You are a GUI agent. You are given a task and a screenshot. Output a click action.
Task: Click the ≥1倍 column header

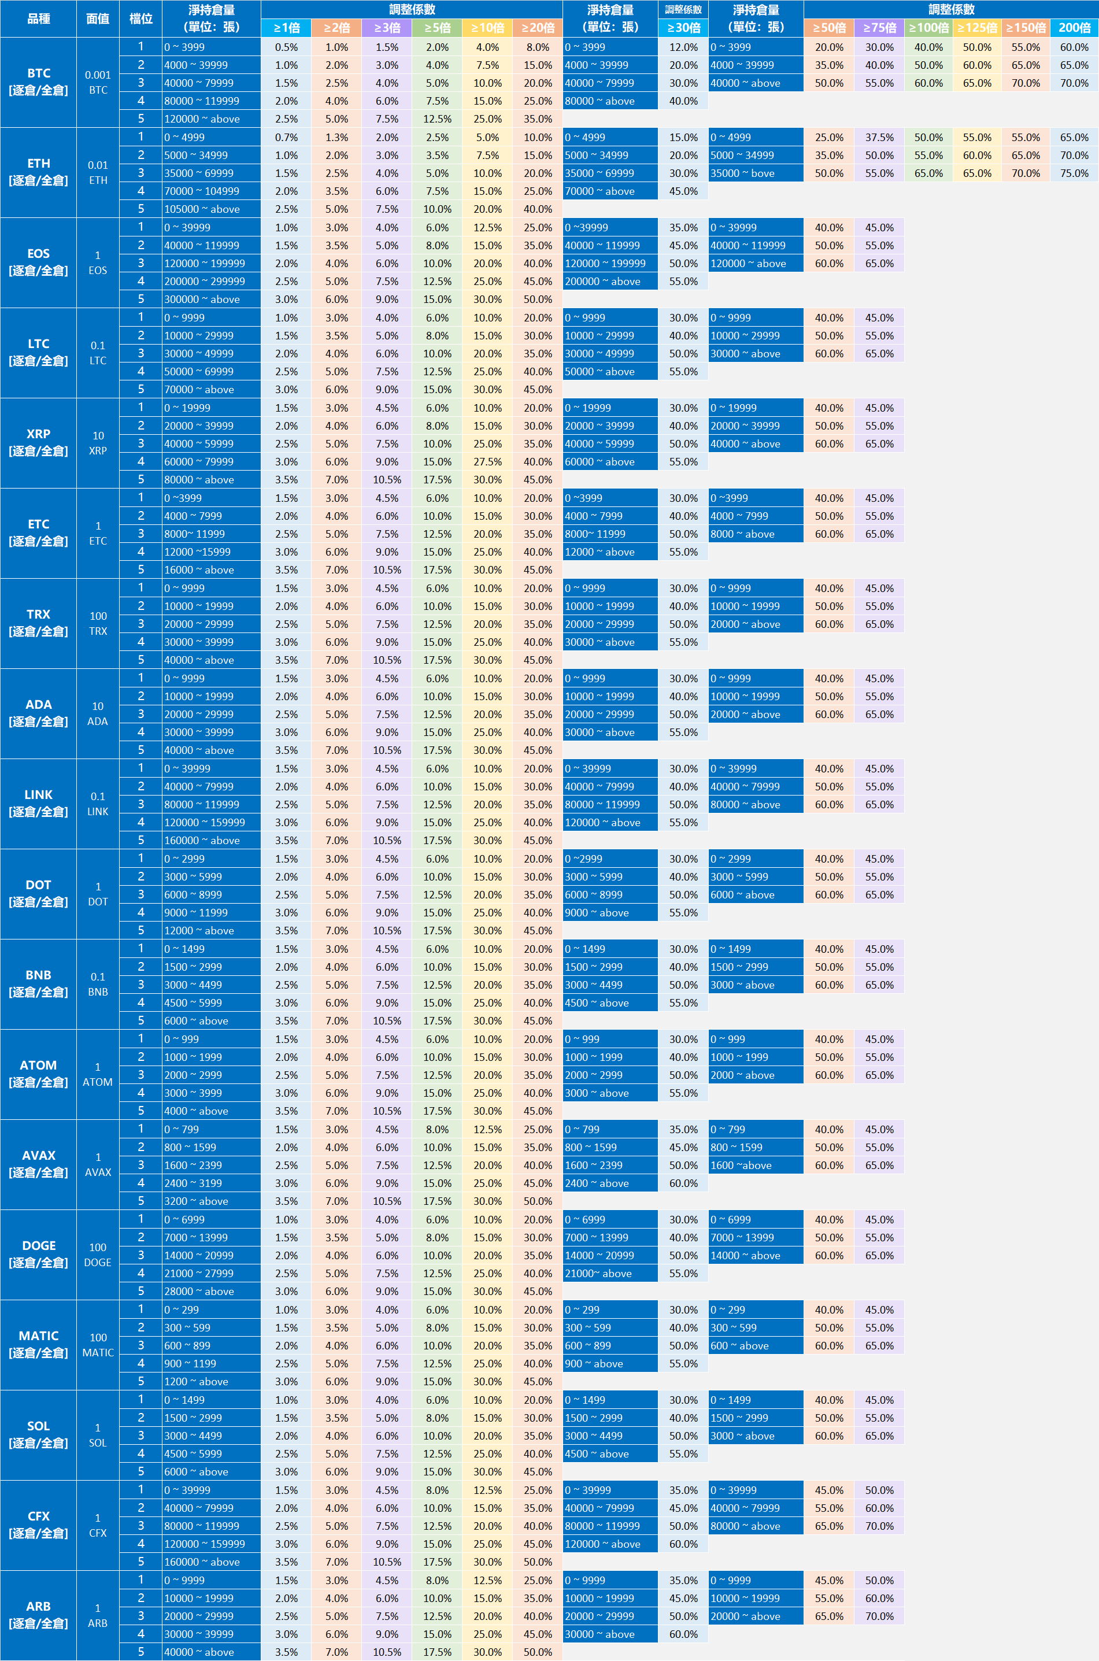tap(286, 28)
